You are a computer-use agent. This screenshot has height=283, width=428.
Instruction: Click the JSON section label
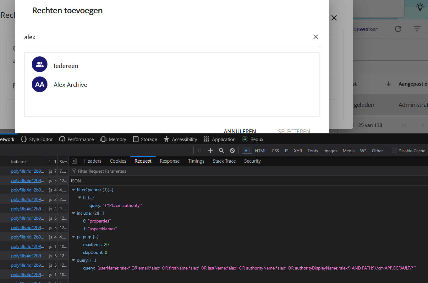tap(76, 181)
